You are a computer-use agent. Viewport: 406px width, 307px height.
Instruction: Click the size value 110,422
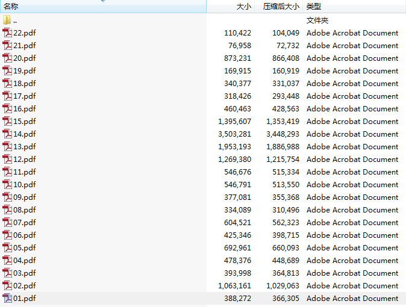(238, 33)
